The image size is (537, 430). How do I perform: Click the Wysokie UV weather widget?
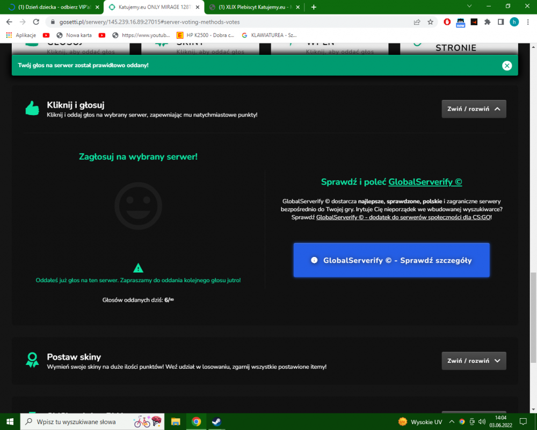[x=420, y=422]
